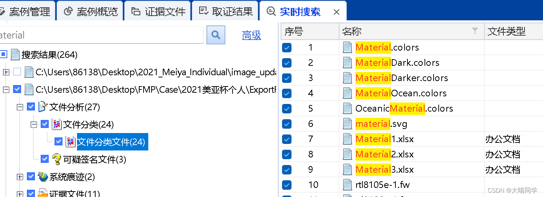Screen dimensions: 543x197
Task: Click the 2021_Meiya_Individual path file icon
Action: (x=29, y=72)
